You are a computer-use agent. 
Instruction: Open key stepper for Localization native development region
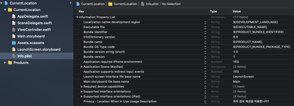[205, 22]
